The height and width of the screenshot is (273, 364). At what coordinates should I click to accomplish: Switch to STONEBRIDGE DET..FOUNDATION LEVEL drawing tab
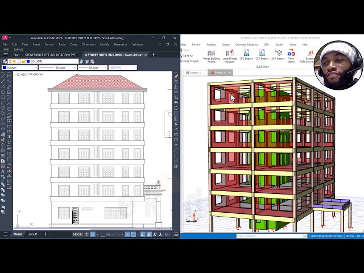[x=51, y=55]
